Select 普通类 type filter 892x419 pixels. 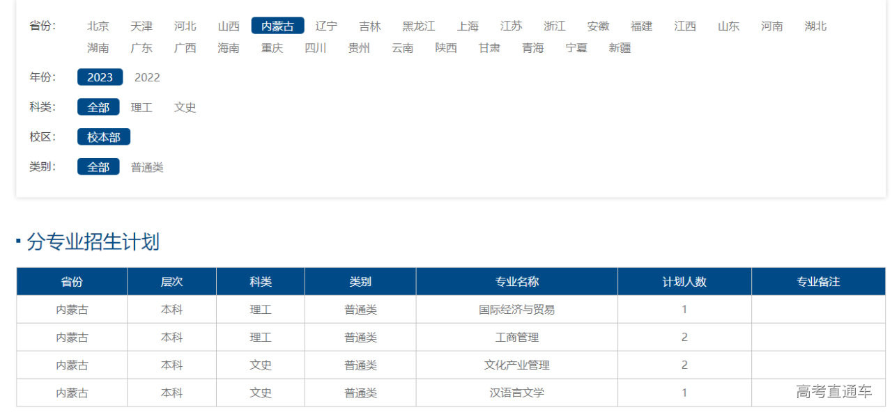tap(147, 167)
